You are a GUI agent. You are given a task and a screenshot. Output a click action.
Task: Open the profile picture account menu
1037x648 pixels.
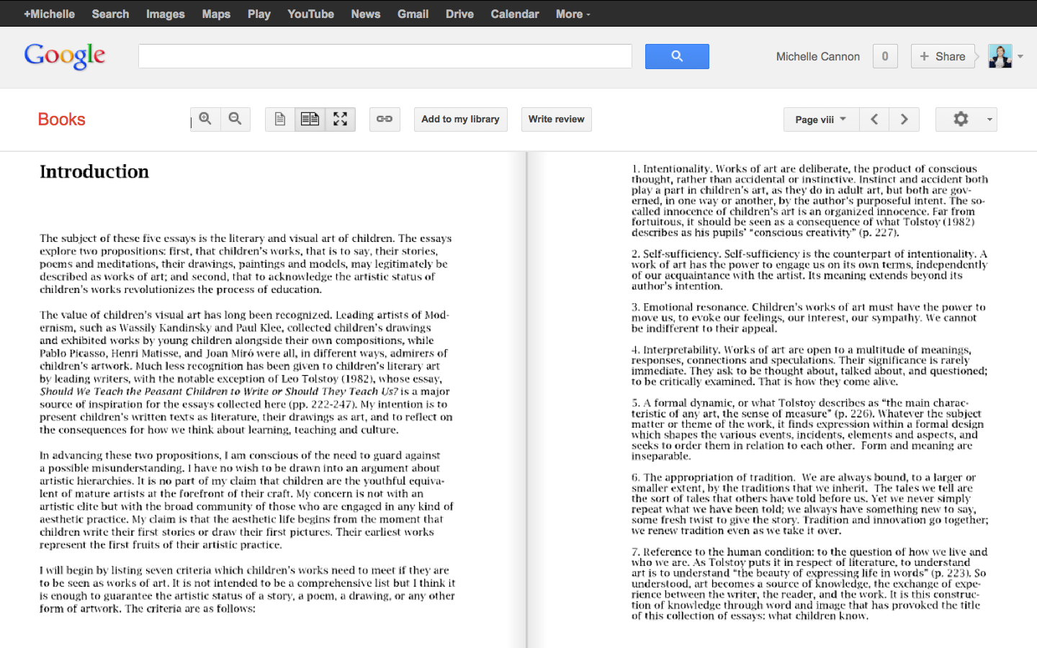click(x=1005, y=56)
